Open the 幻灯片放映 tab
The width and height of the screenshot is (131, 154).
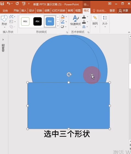59,11
